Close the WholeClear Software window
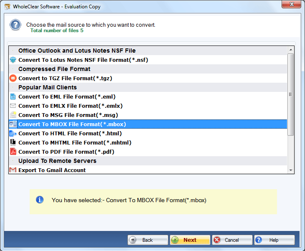The image size is (305, 251). click(x=291, y=4)
